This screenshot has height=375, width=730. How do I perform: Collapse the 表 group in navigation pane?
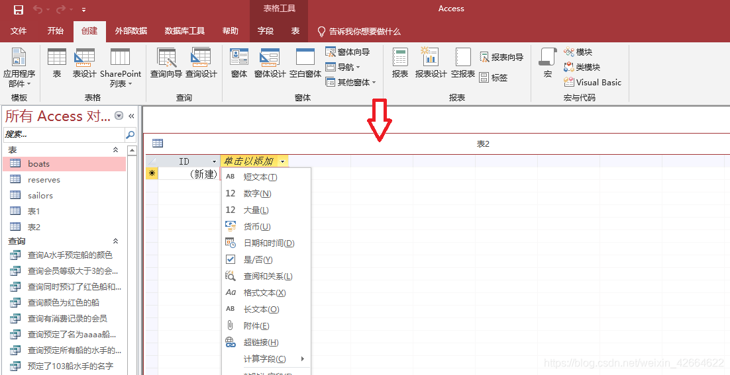[x=115, y=149]
